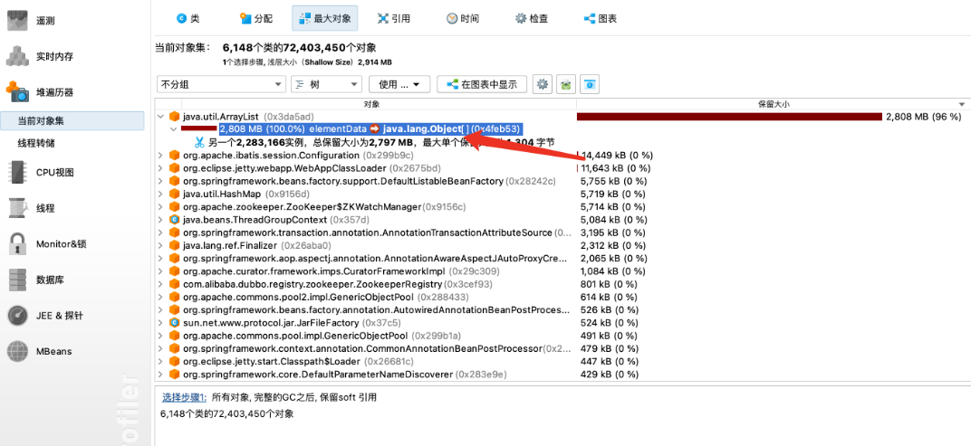
Task: Click the 14,449 kB retained size value
Action: pos(616,156)
